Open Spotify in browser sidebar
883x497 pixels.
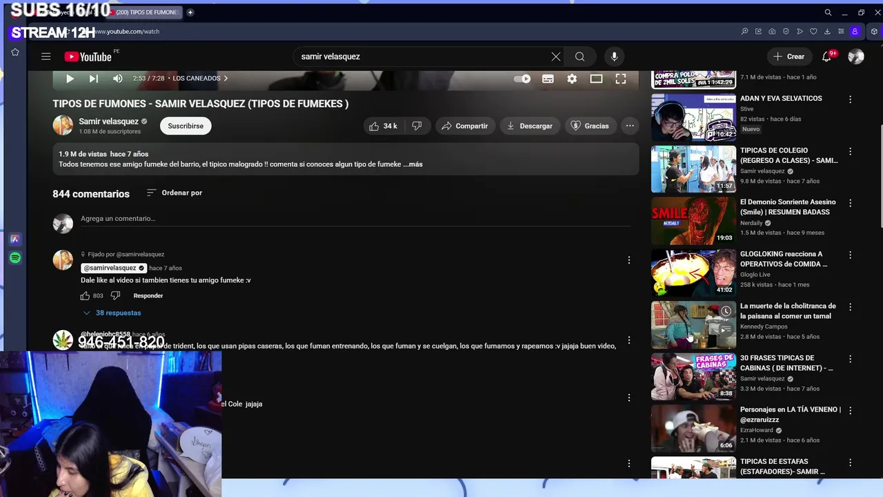click(15, 257)
